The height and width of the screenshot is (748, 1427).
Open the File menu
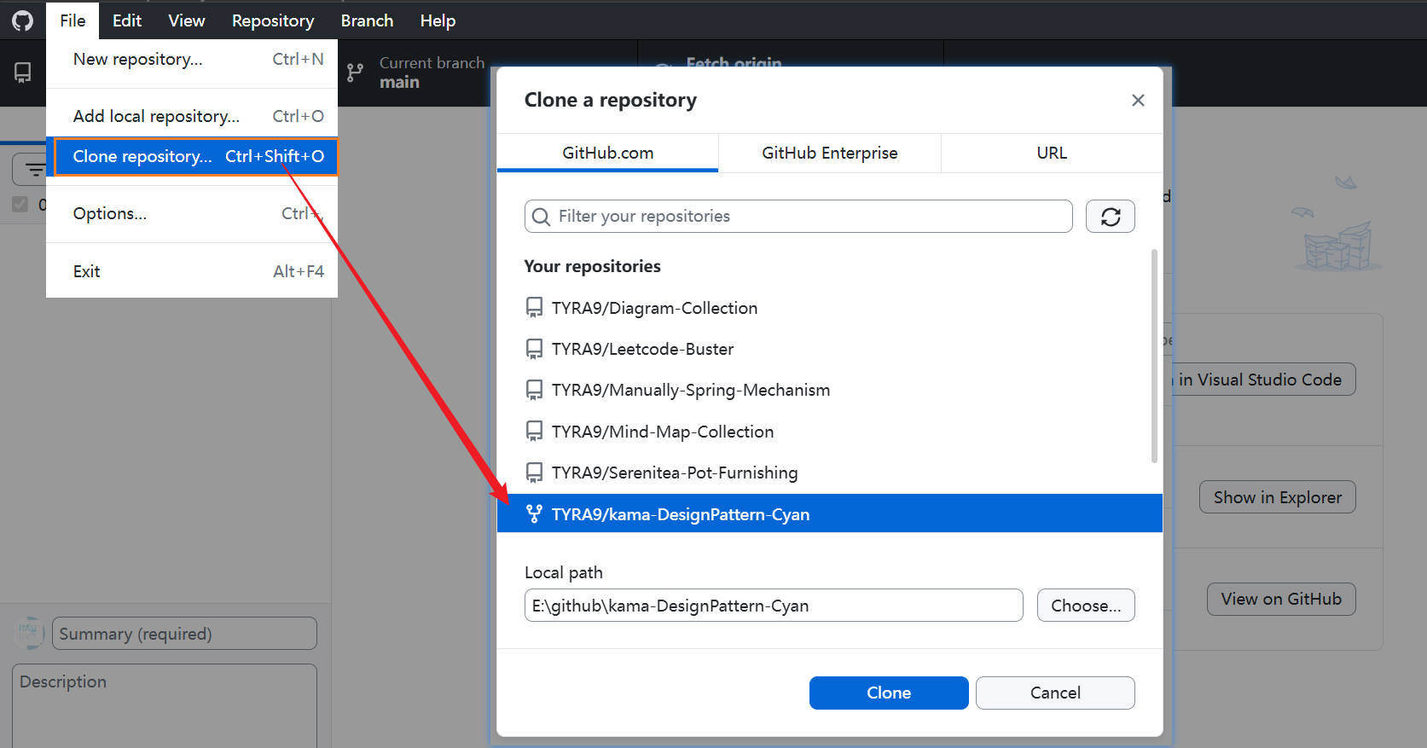[x=73, y=20]
